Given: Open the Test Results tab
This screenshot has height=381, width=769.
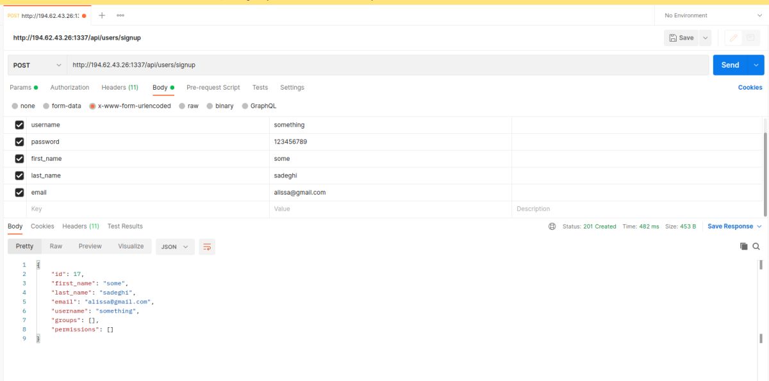Looking at the screenshot, I should 125,227.
